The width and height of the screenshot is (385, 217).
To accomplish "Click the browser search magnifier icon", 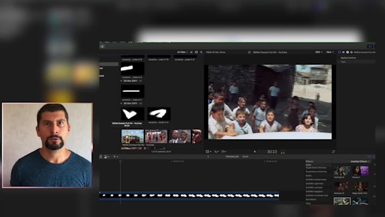I will point(202,52).
